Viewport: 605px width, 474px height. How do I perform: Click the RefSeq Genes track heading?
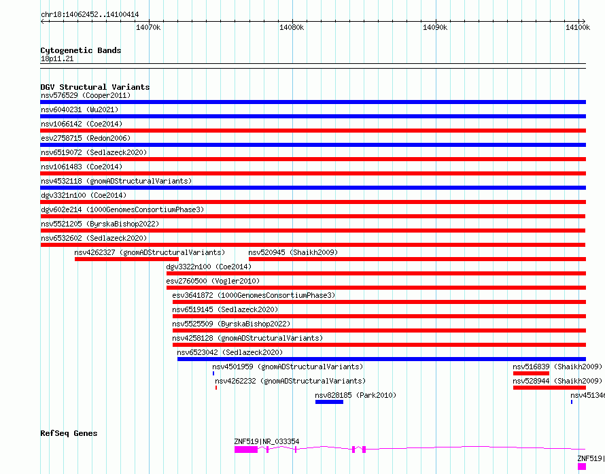[x=69, y=433]
